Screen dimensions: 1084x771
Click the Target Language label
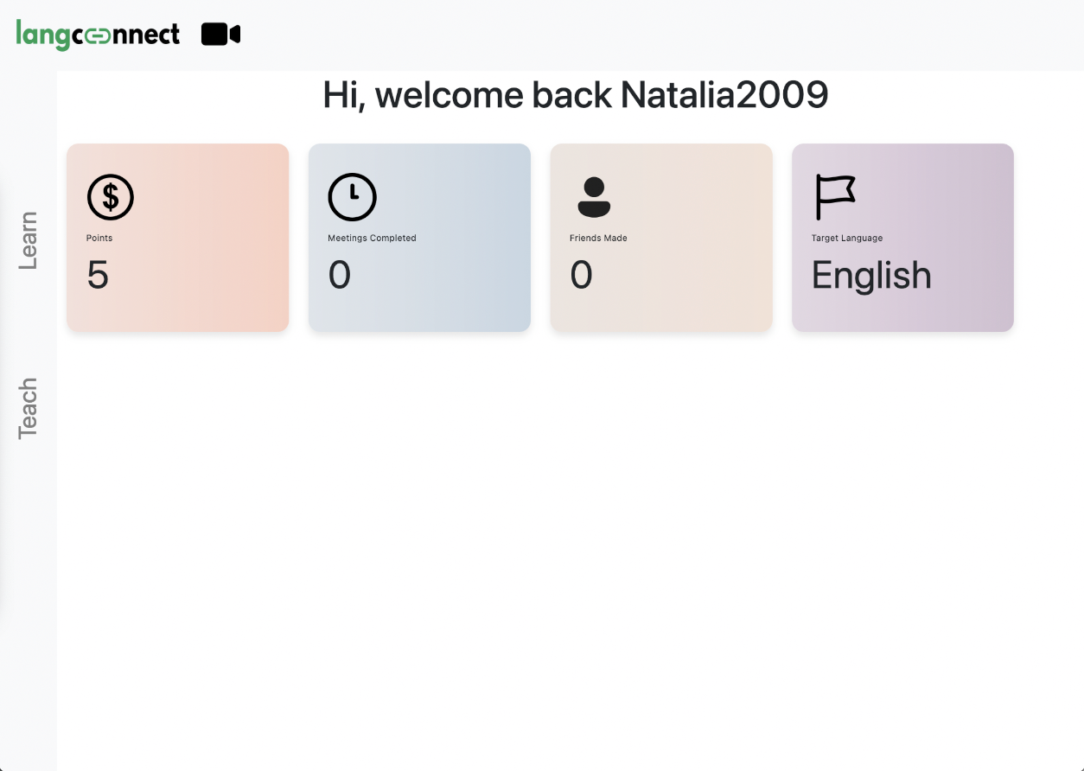(x=847, y=238)
